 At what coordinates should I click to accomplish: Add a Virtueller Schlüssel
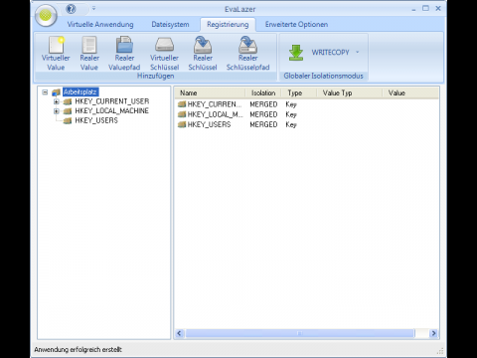164,54
